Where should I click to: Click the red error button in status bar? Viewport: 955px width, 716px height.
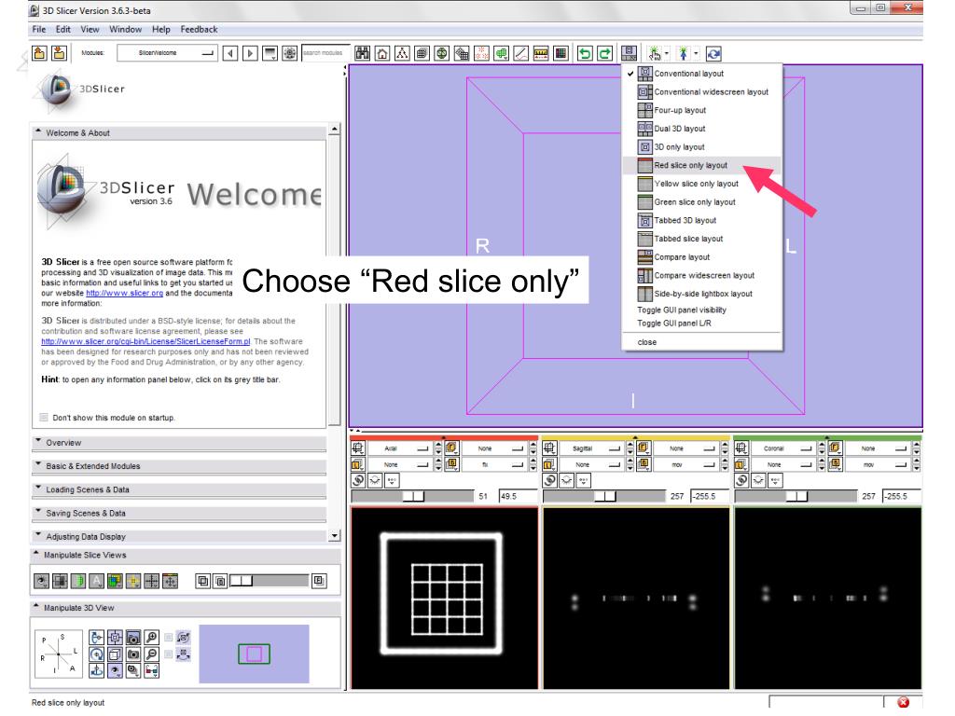(903, 702)
